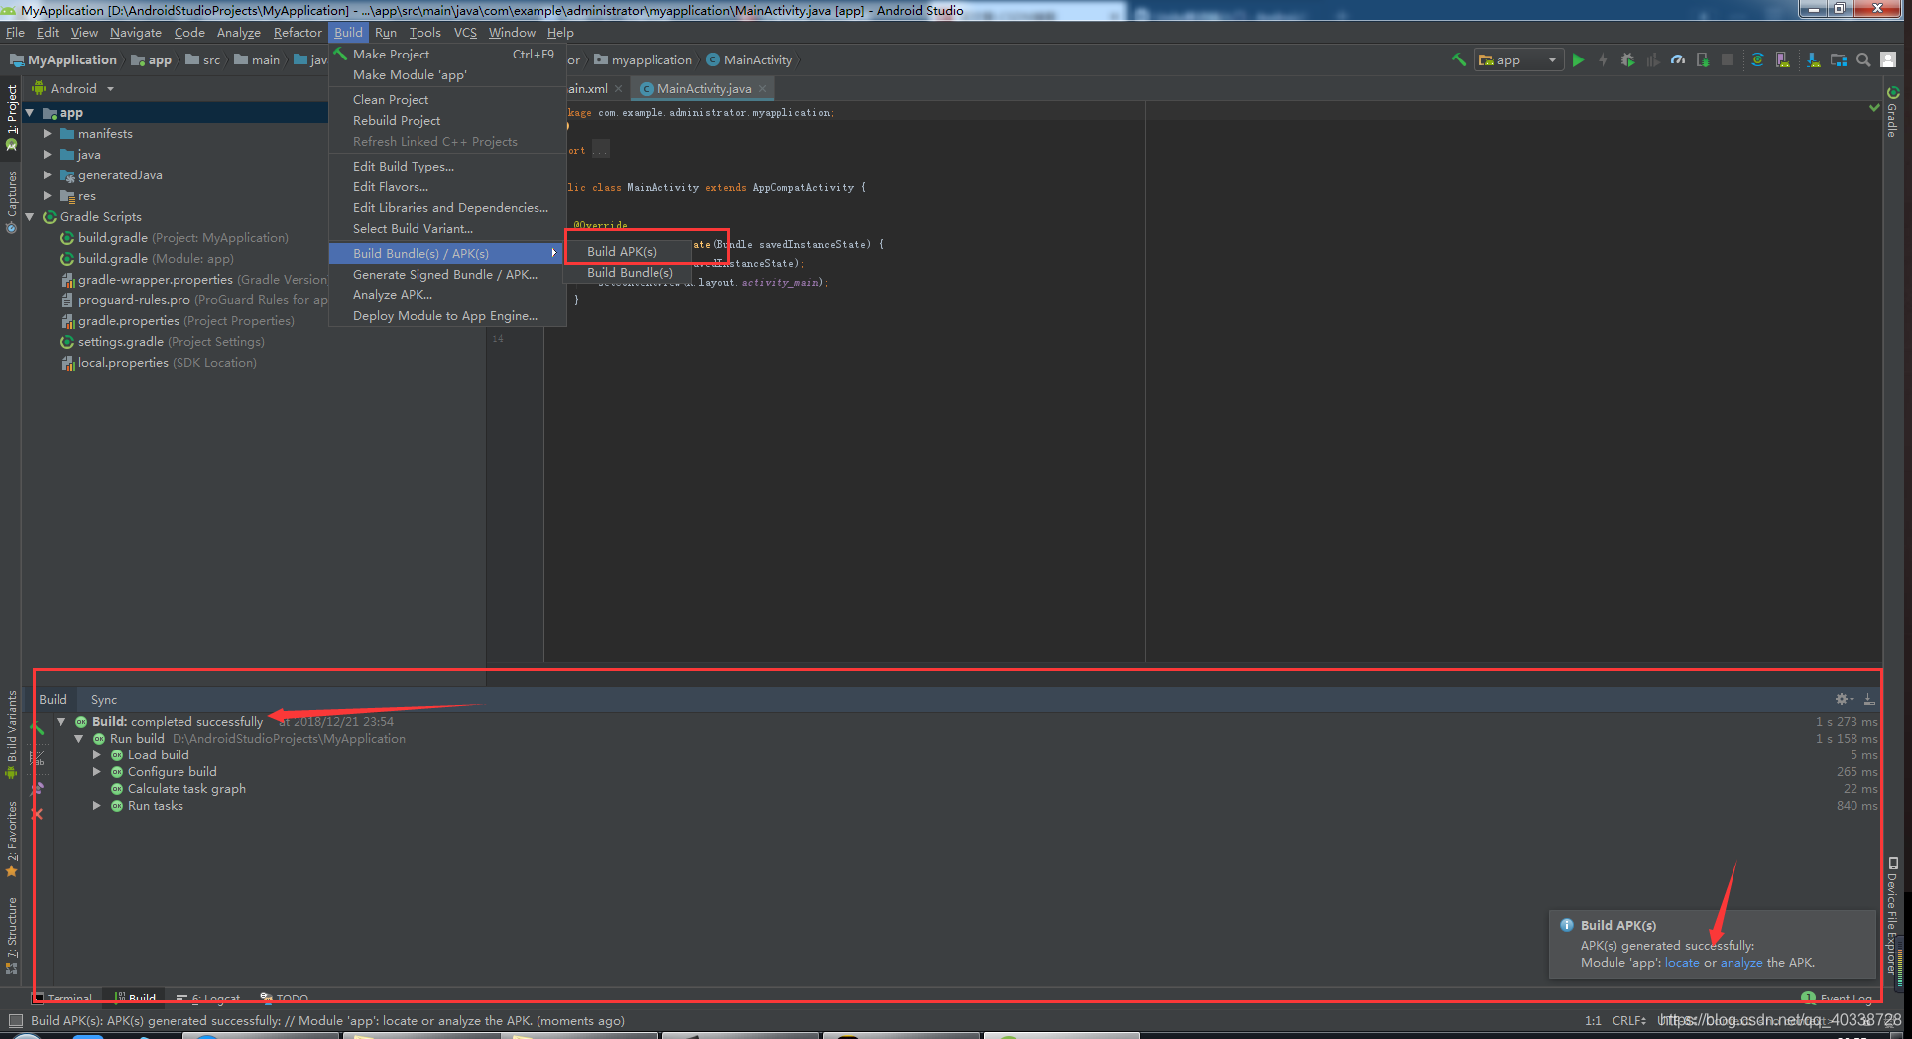Click the Search Everywhere magnifier icon
Viewport: 1912px width, 1039px height.
pos(1863,60)
